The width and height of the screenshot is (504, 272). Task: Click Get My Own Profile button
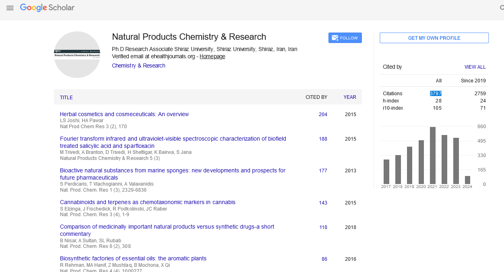pos(434,38)
